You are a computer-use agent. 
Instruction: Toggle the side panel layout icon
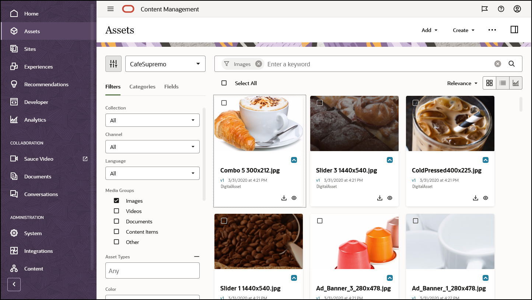(514, 29)
